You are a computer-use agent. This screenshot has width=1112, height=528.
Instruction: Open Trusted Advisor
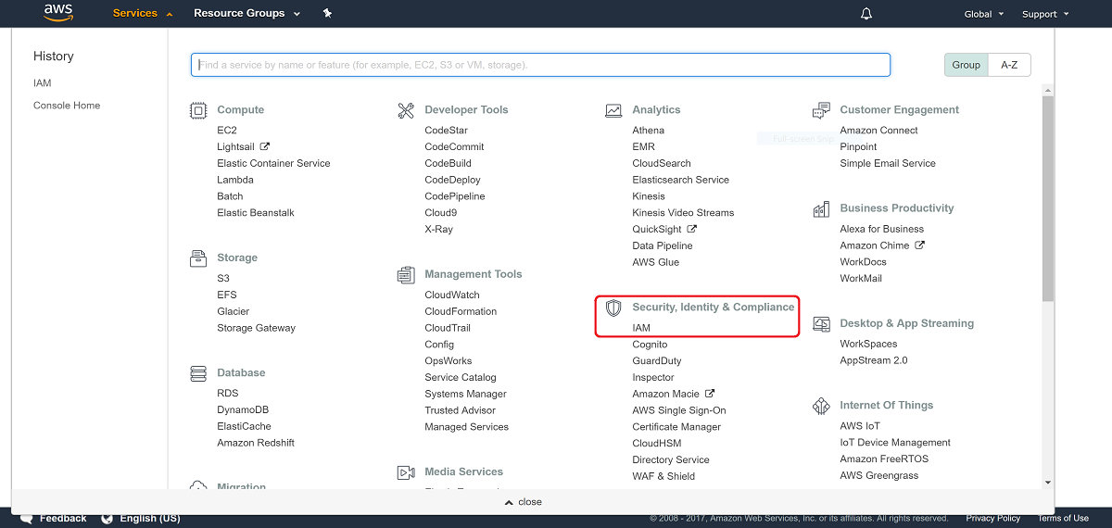pos(461,410)
